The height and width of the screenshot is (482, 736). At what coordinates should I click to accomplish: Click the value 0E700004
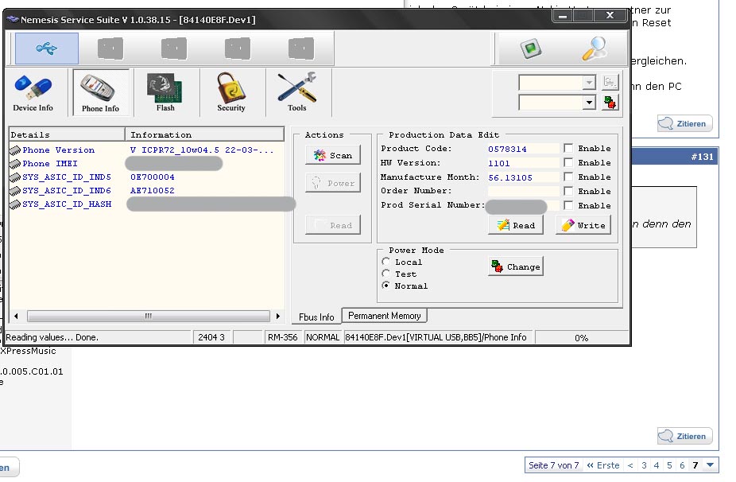coord(152,177)
